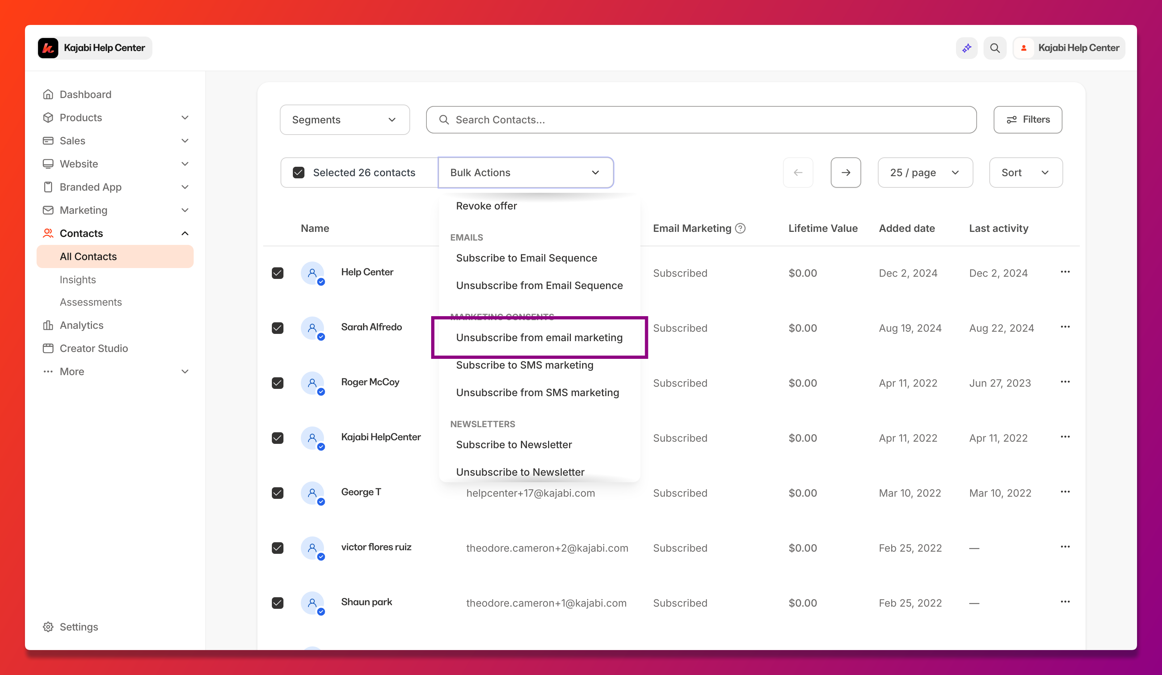Uncheck the Roger McCoy contact checkbox
The image size is (1162, 675).
pyautogui.click(x=278, y=383)
